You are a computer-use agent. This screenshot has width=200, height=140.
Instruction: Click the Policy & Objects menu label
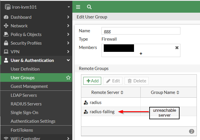point(26,35)
